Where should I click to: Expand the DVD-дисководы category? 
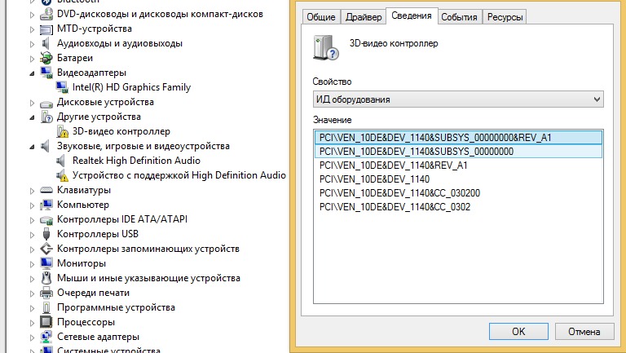pyautogui.click(x=32, y=15)
